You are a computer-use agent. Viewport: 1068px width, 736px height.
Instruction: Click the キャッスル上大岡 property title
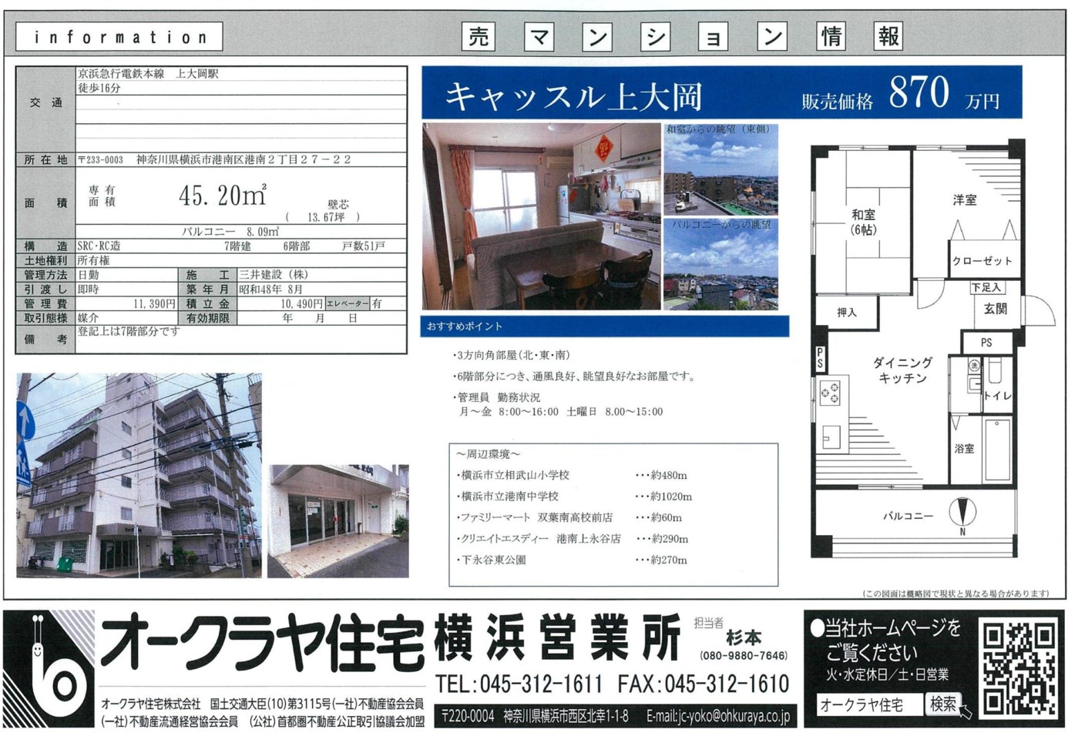(x=573, y=96)
